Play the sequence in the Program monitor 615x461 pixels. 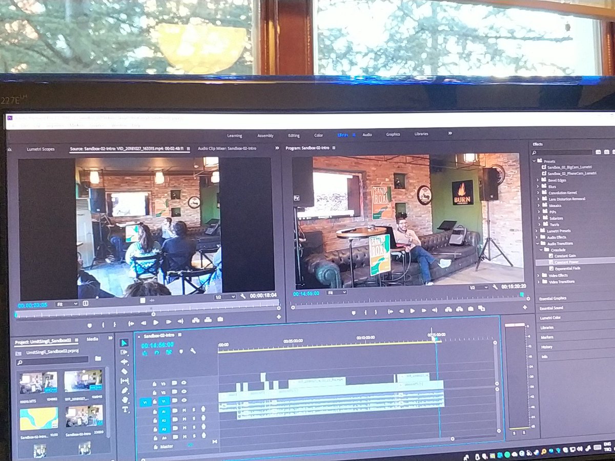click(x=412, y=311)
